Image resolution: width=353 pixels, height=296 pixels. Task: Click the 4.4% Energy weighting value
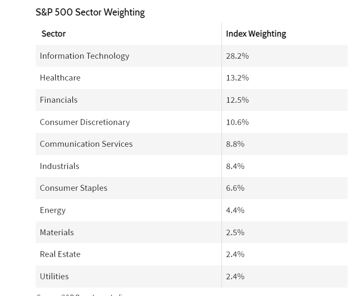[x=235, y=210]
